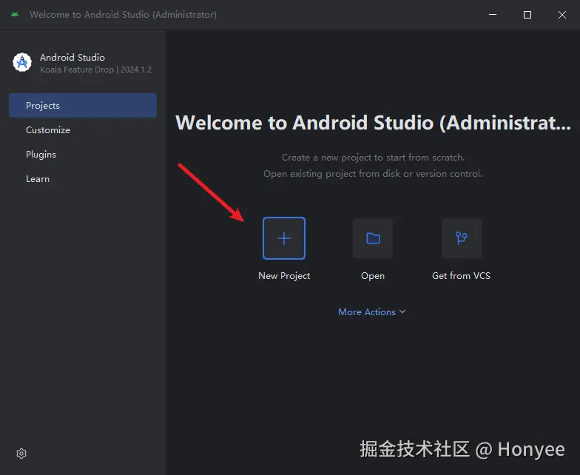Expand the More Actions dropdown

coord(371,312)
